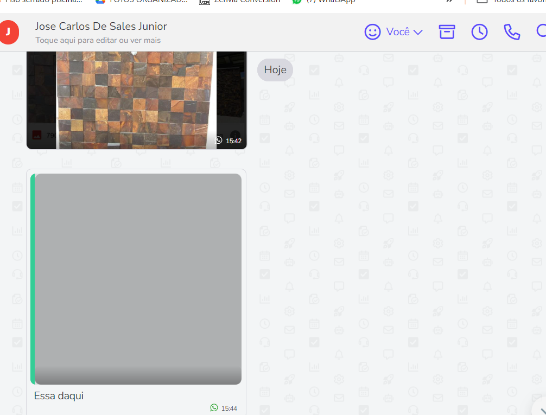The width and height of the screenshot is (546, 415).
Task: Click the clock icon in chat header
Action: pyautogui.click(x=479, y=32)
